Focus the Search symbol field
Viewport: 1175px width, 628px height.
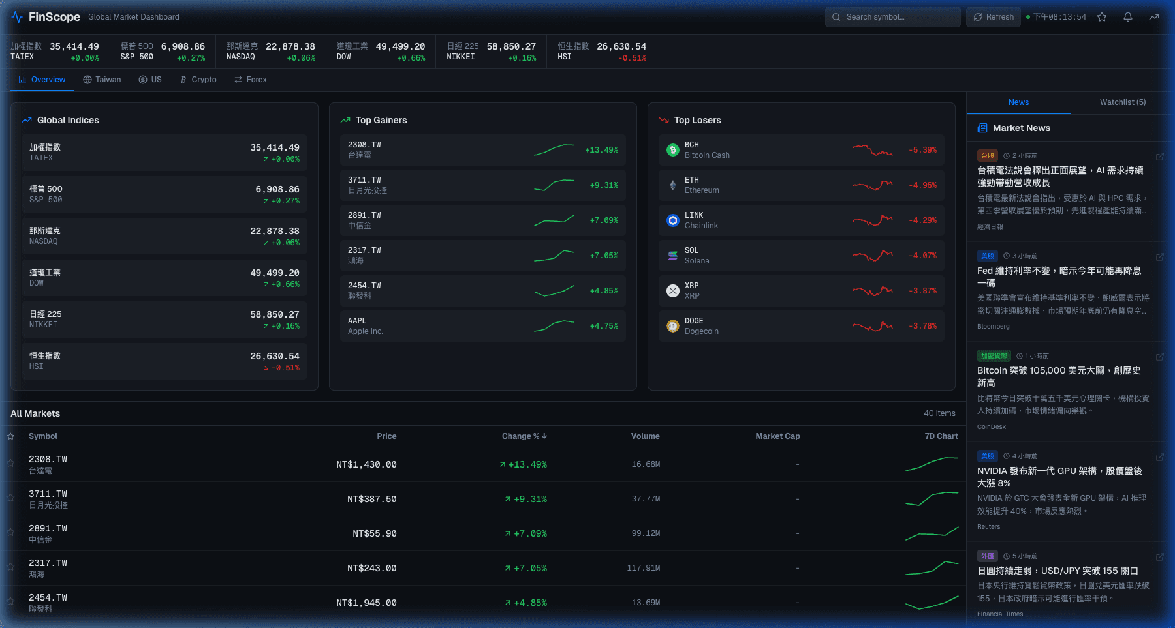click(x=892, y=17)
